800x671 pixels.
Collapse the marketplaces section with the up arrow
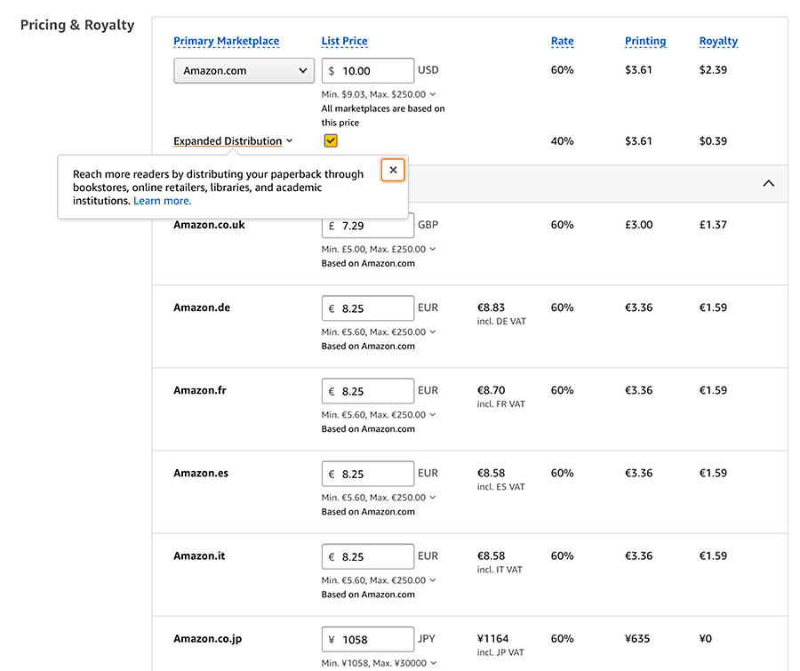coord(768,183)
